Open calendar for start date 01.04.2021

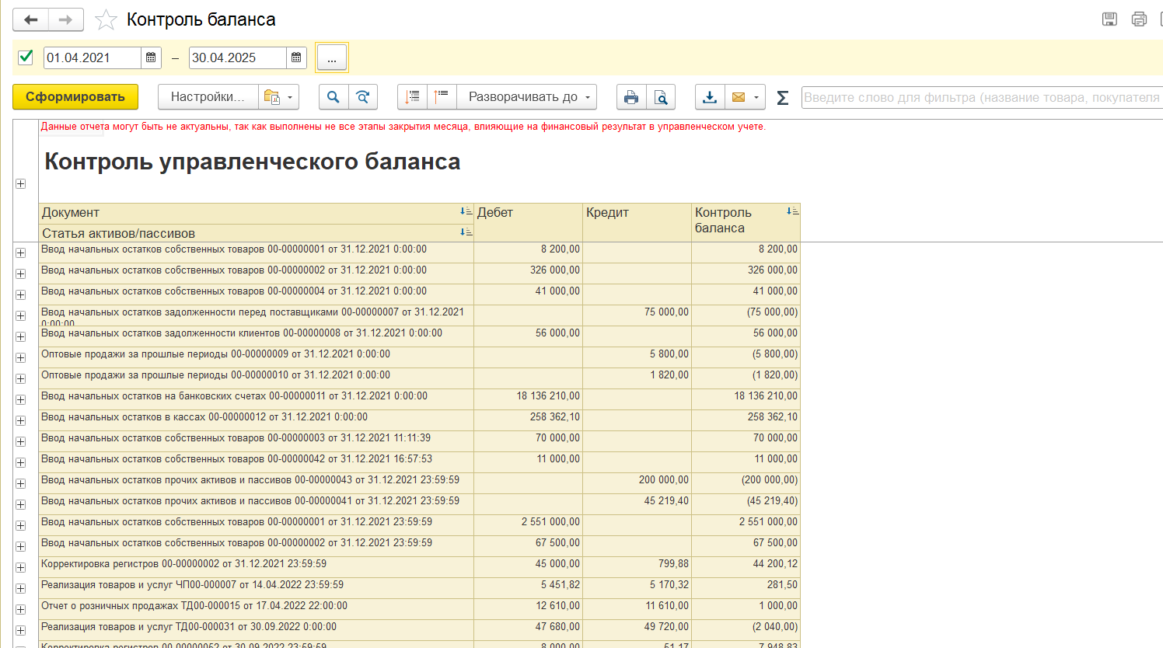[x=151, y=57]
